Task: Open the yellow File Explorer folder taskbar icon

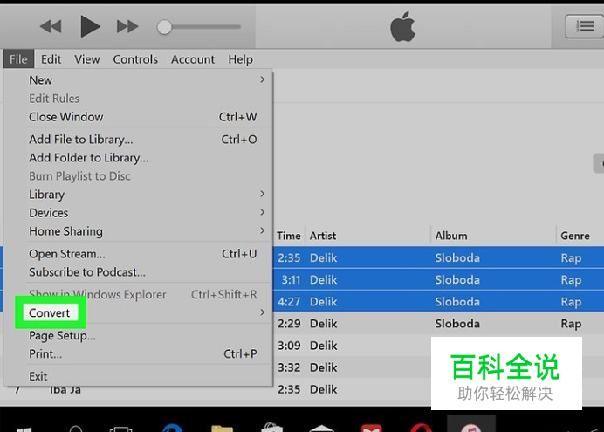Action: pyautogui.click(x=222, y=428)
